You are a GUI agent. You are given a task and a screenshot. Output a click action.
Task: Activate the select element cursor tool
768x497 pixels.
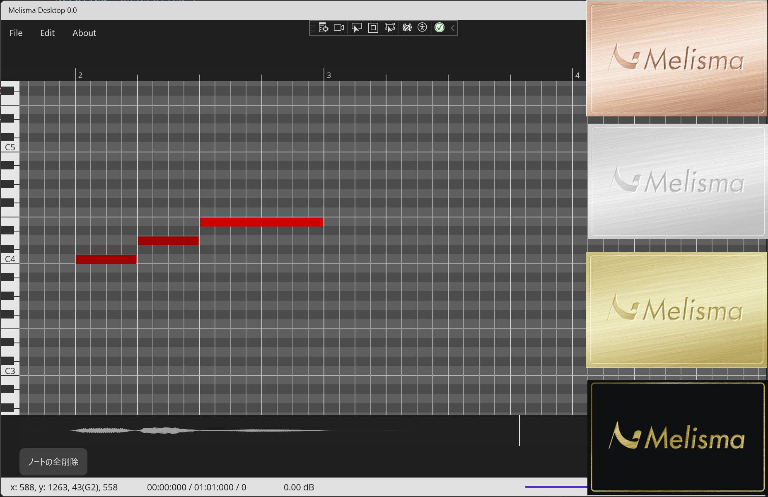click(356, 28)
